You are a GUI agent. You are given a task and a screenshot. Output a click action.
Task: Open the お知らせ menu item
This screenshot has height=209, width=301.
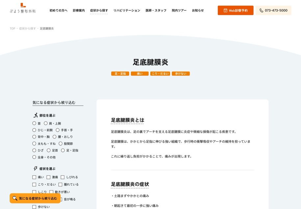pos(198,11)
